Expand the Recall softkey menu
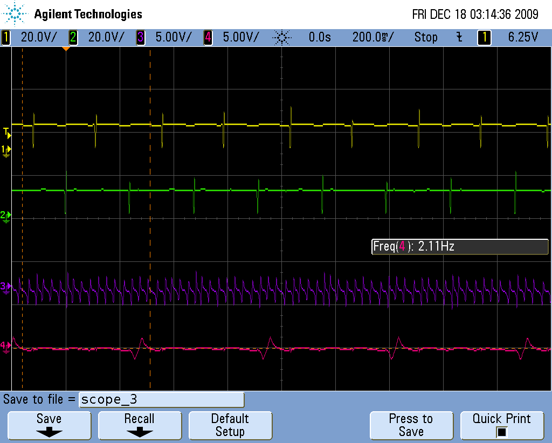This screenshot has width=552, height=443. click(x=140, y=425)
